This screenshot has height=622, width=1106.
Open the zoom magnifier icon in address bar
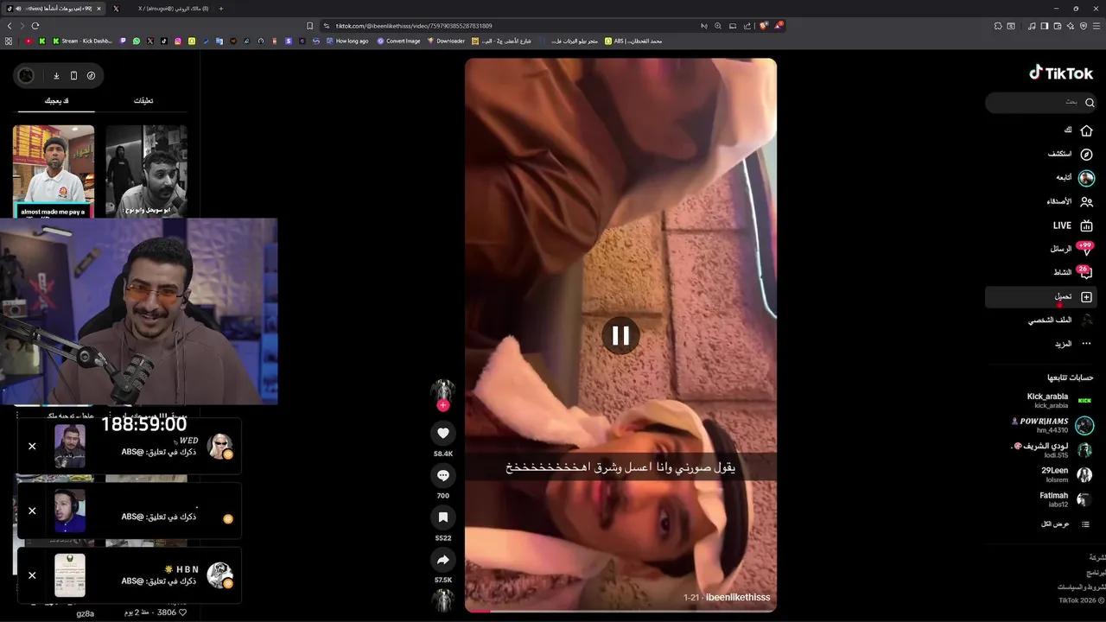[x=718, y=26]
